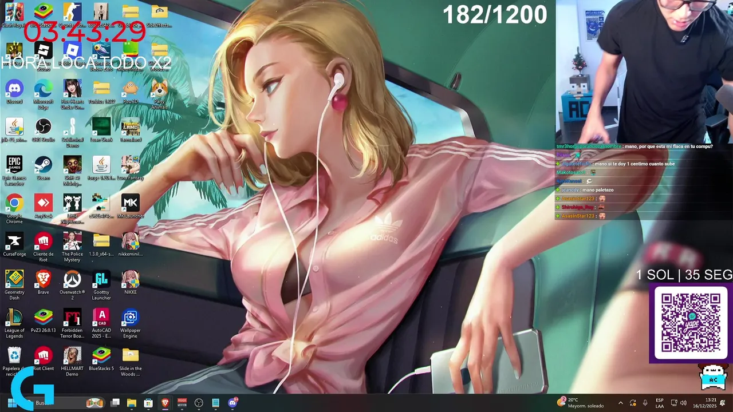Show hidden system tray icons
Image resolution: width=733 pixels, height=412 pixels.
pyautogui.click(x=621, y=403)
